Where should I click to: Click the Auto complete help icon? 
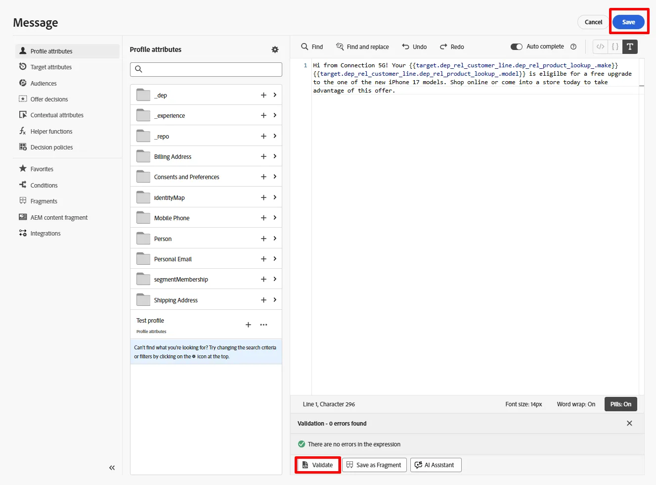pos(573,47)
